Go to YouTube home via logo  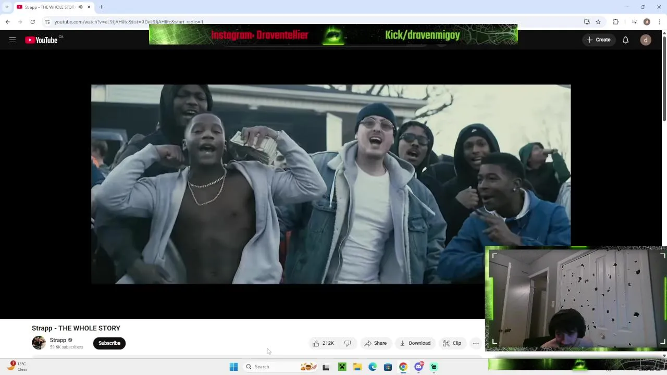(x=41, y=40)
